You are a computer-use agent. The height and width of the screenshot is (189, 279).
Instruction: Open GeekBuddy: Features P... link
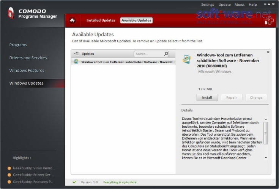(33, 182)
